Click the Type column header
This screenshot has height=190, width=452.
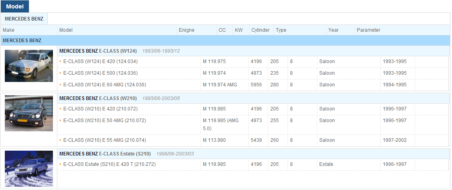coord(281,30)
